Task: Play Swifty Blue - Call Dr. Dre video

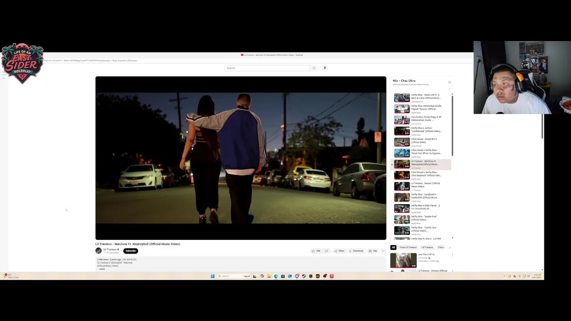Action: 422,230
